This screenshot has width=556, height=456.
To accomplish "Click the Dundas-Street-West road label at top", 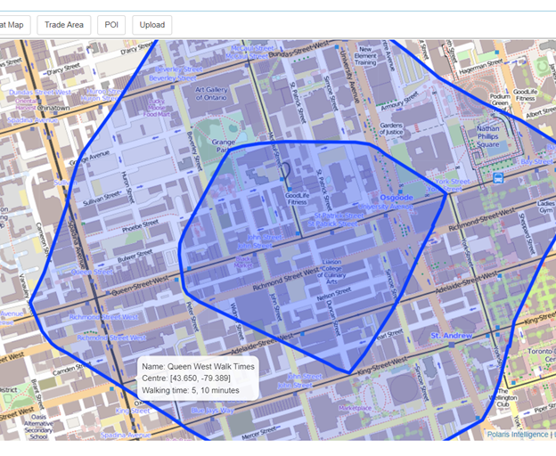I will [298, 49].
